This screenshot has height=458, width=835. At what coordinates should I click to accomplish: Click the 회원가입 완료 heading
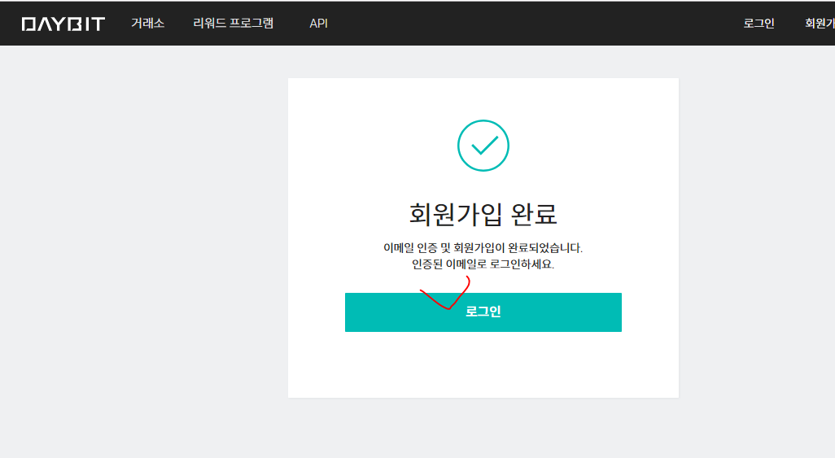coord(483,214)
